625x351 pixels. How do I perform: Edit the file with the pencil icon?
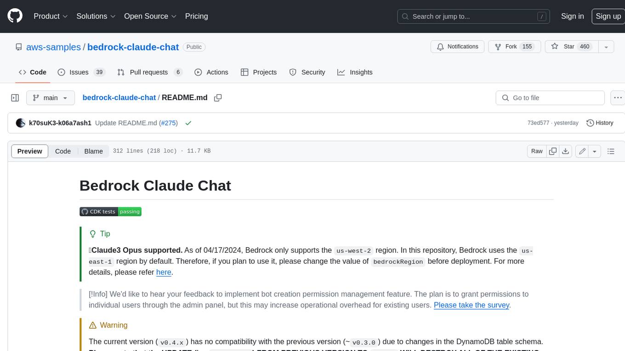click(x=582, y=151)
